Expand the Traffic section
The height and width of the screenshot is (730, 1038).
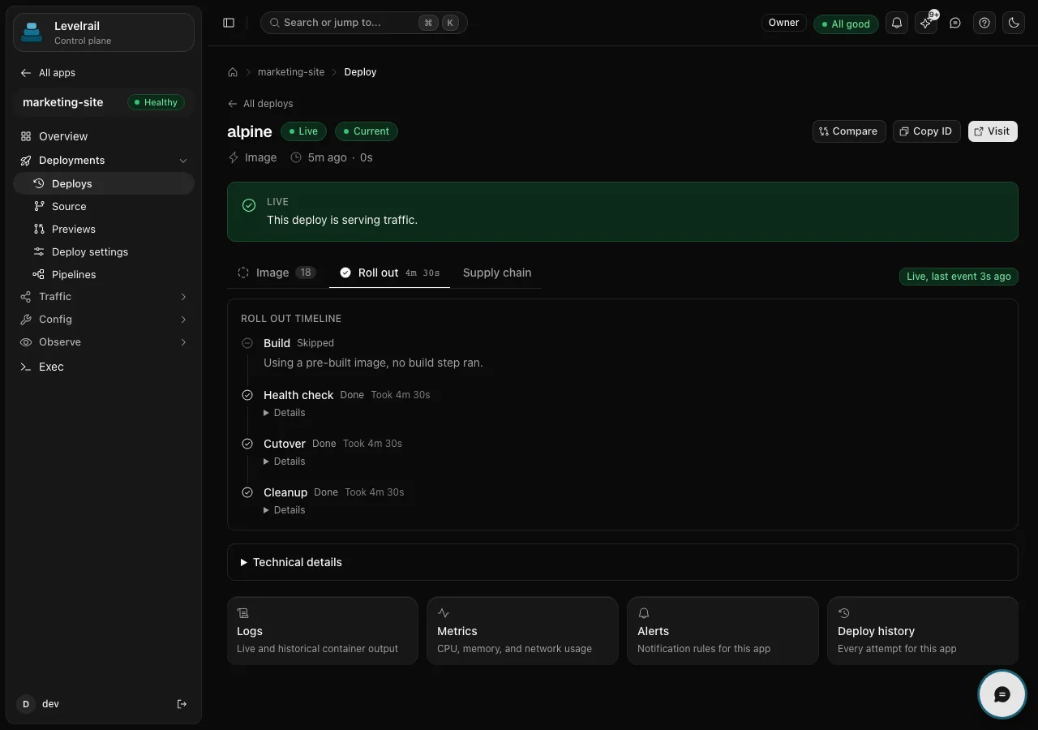(104, 297)
